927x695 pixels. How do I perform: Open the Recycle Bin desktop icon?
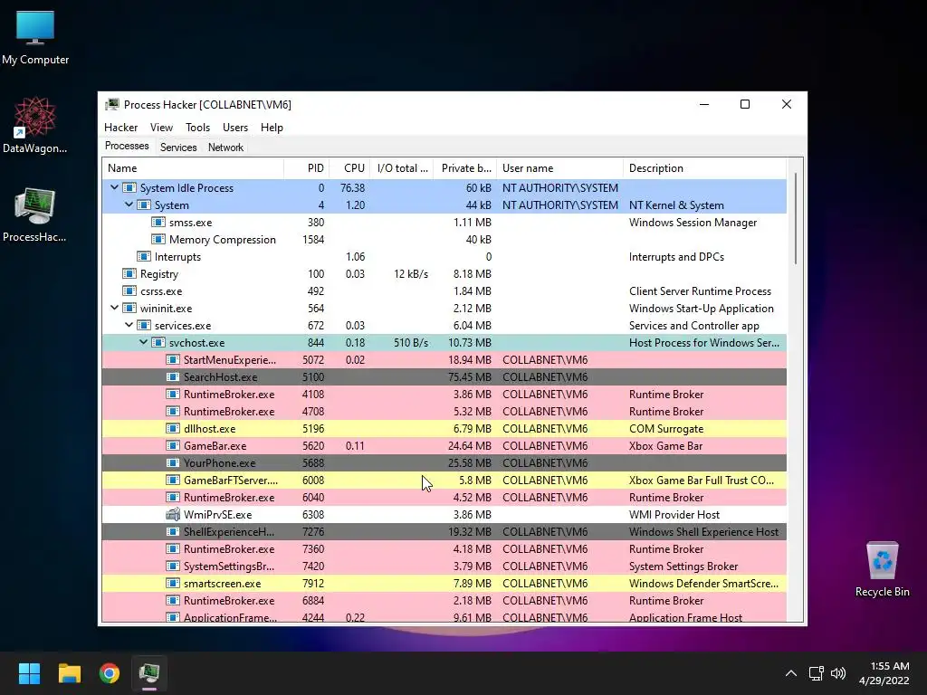point(882,568)
